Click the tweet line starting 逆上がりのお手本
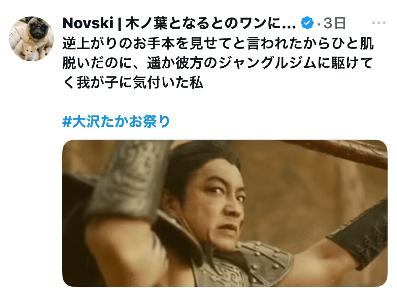Viewport: 397px width, 291px height. click(x=218, y=43)
